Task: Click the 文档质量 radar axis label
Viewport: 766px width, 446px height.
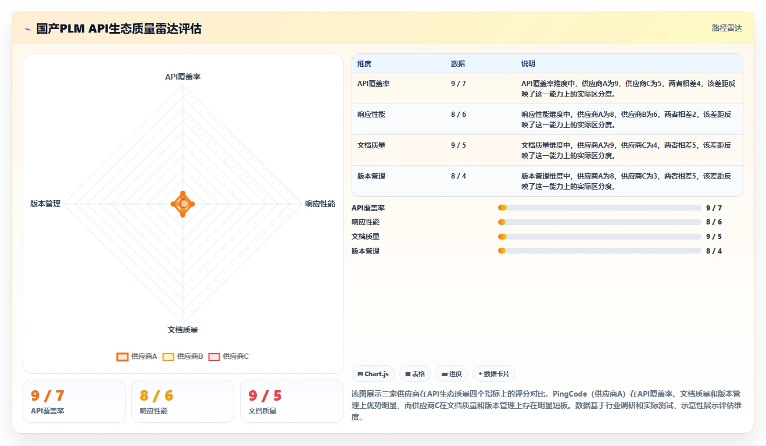Action: coord(182,330)
